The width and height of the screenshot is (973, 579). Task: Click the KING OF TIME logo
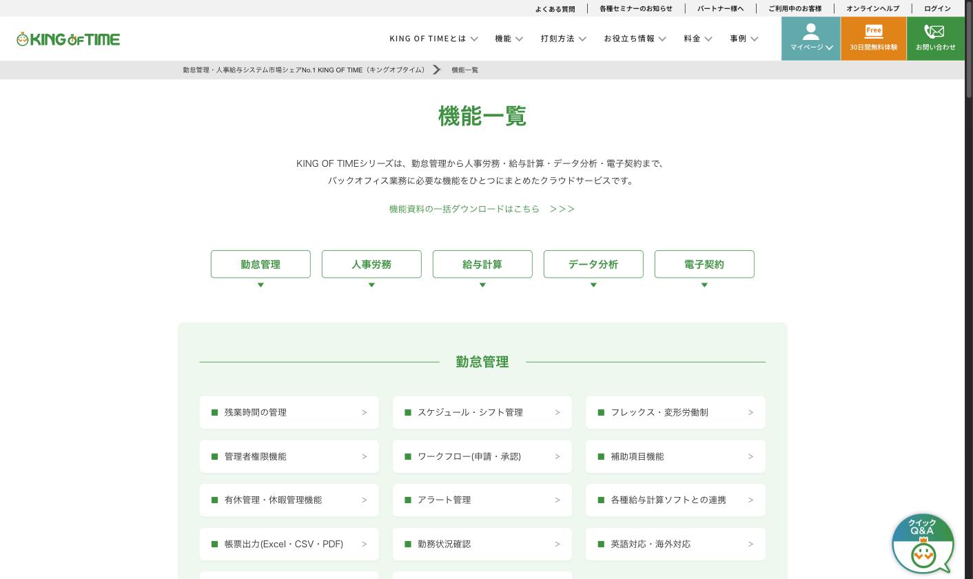tap(68, 39)
